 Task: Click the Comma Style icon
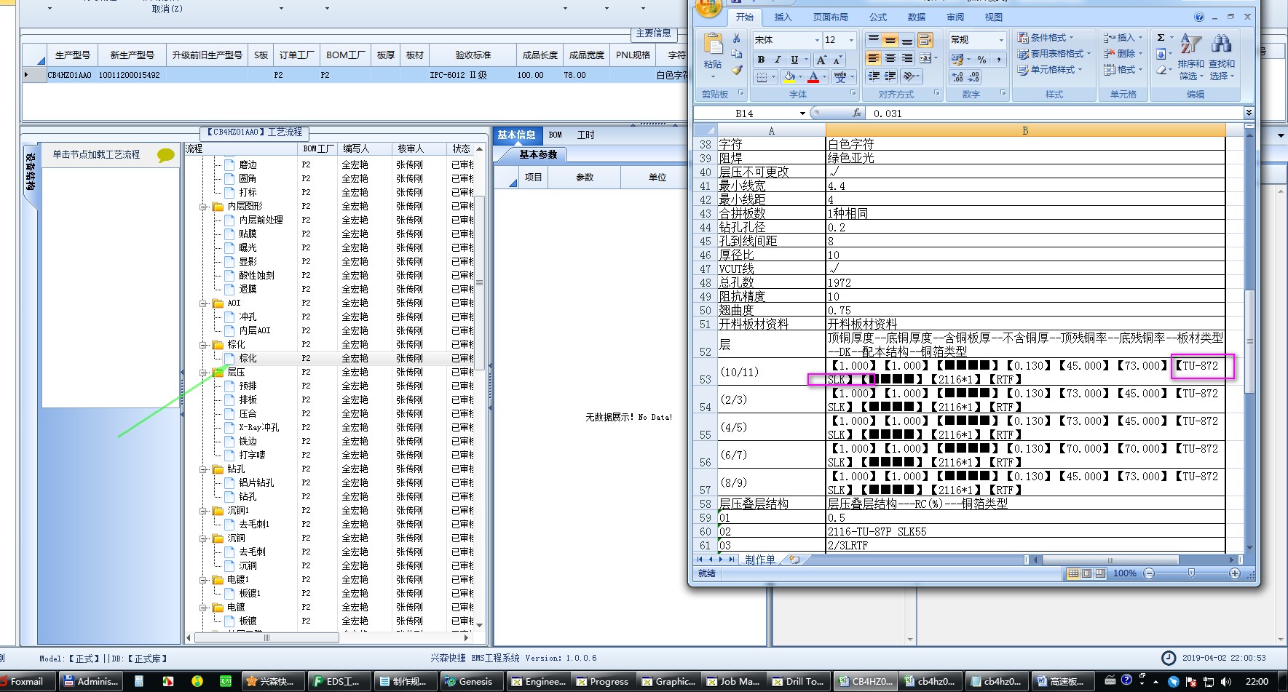[998, 59]
